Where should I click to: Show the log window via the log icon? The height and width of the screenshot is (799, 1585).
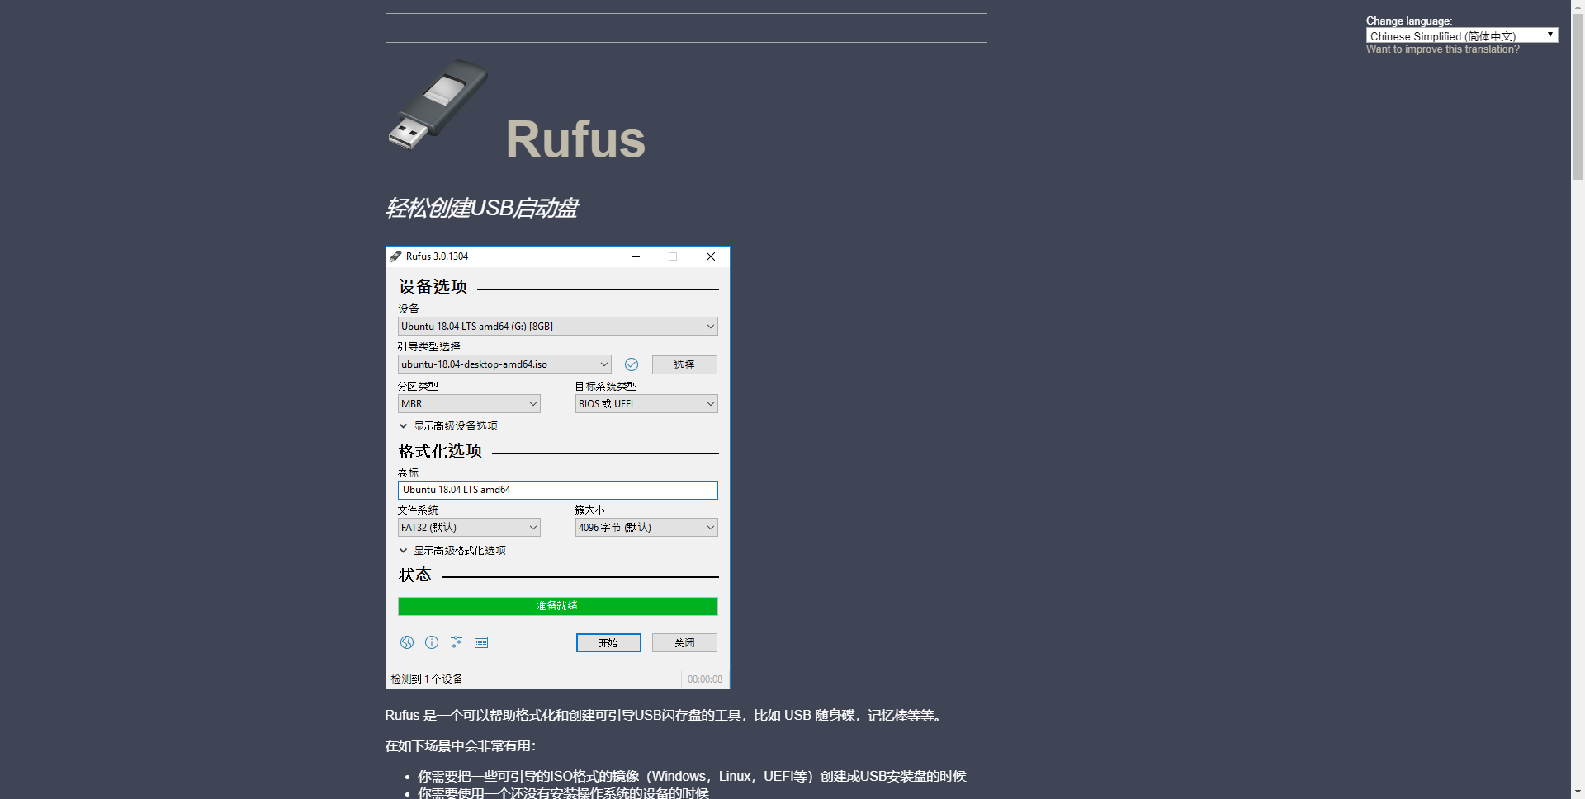[x=481, y=642]
